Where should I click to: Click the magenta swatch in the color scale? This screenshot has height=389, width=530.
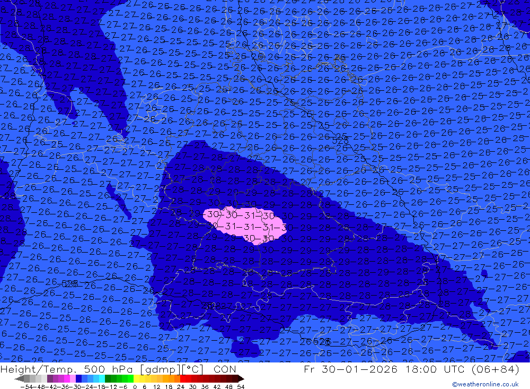67,378
